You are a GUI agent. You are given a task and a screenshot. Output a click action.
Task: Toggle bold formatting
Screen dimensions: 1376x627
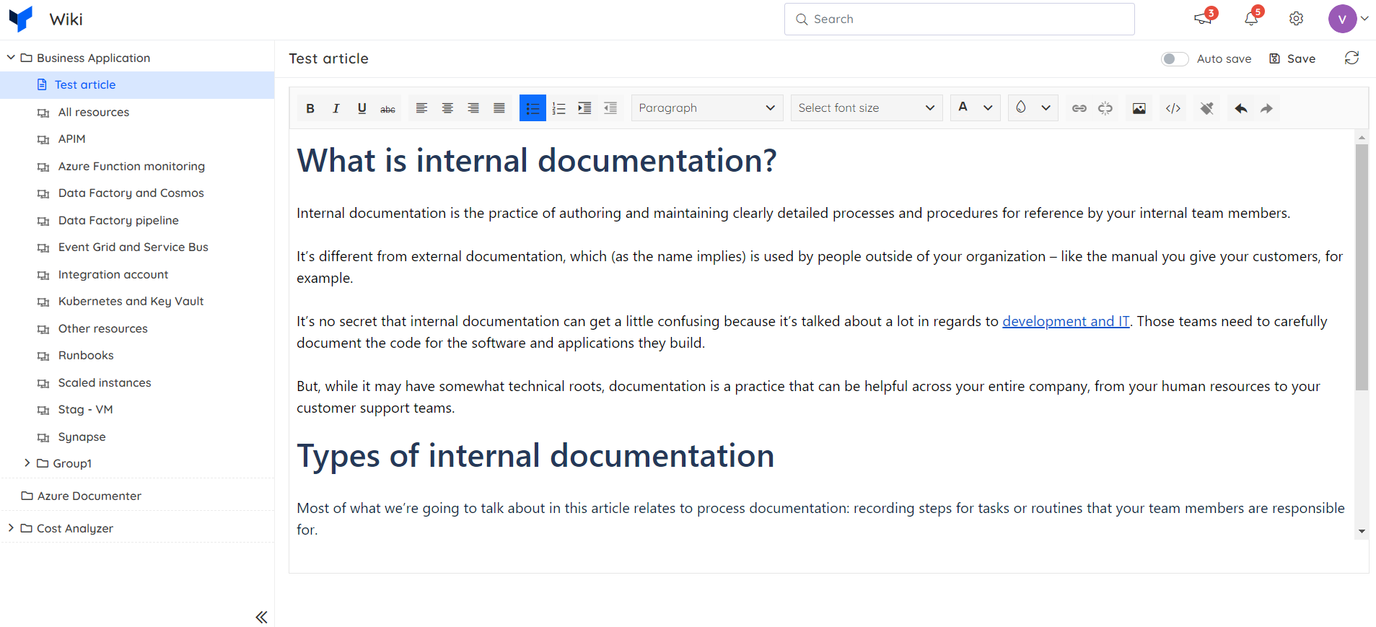310,108
